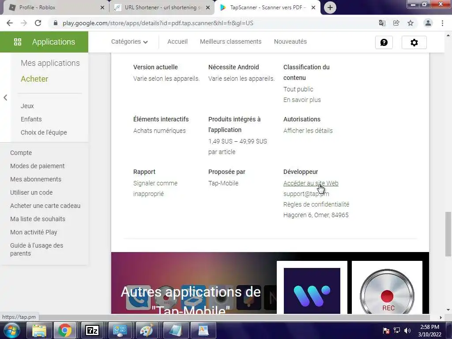Open the Enfants category

click(31, 119)
